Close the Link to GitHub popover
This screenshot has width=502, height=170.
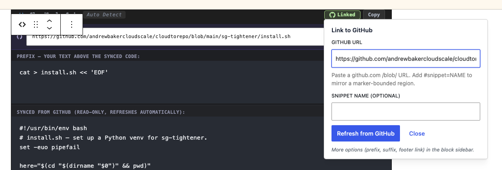click(417, 133)
